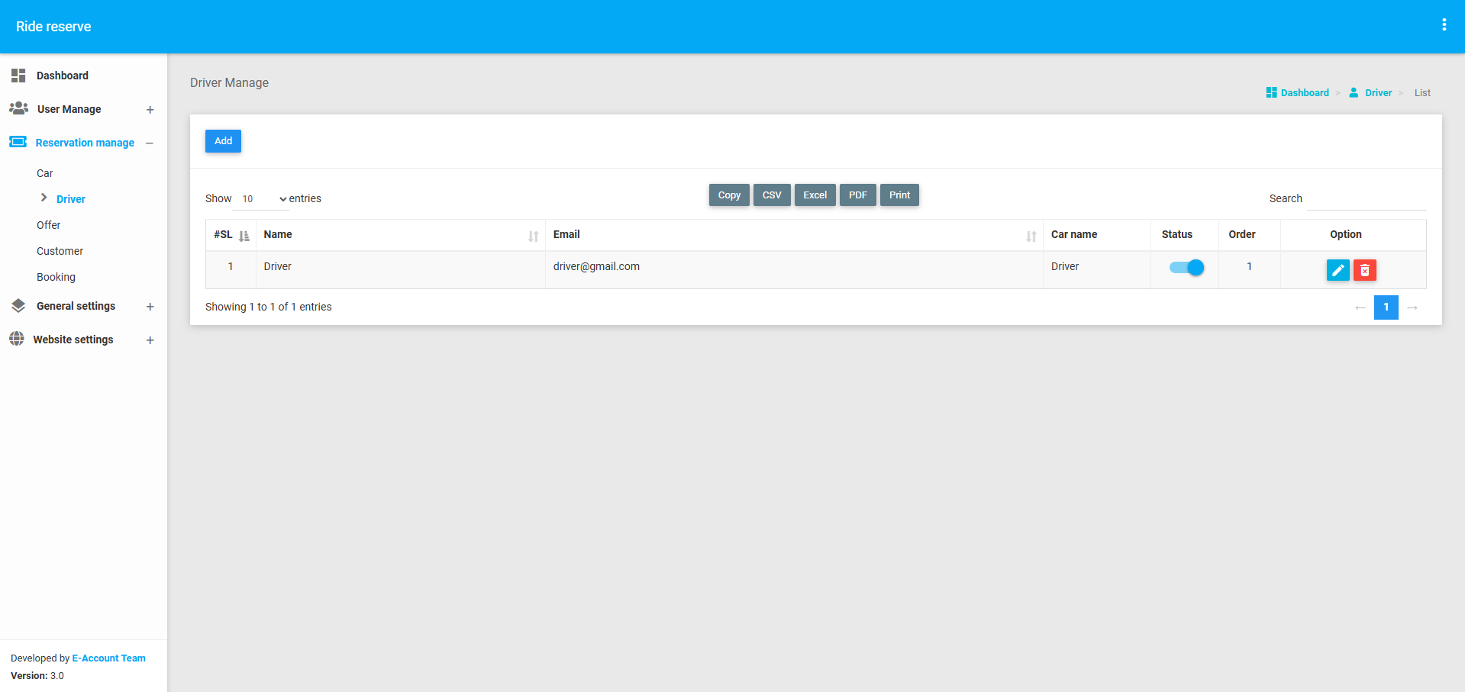Open the Booking submenu item

tap(56, 277)
